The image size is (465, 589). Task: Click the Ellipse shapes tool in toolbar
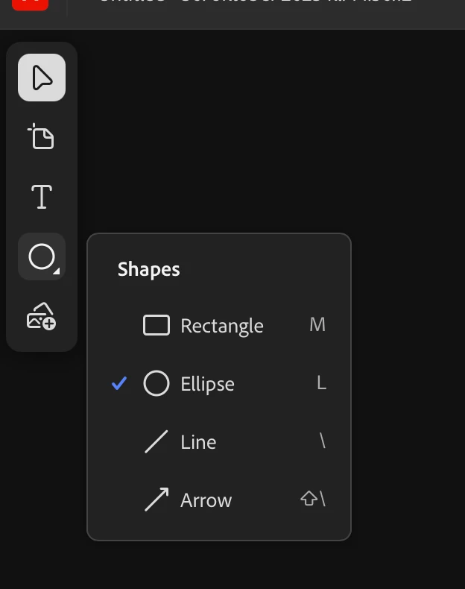coord(42,257)
